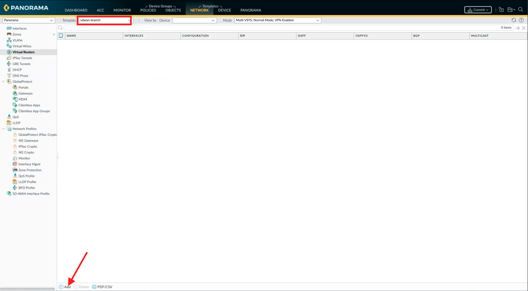
Task: Open the POLICIES tab
Action: (x=148, y=10)
